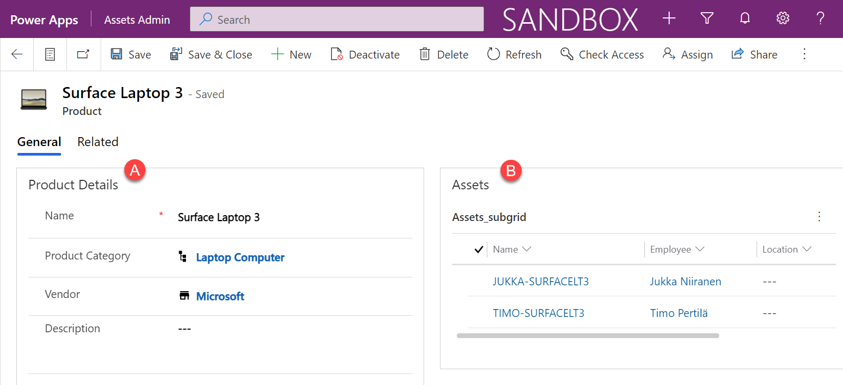The image size is (843, 385).
Task: Click the quick create plus icon
Action: click(x=669, y=18)
